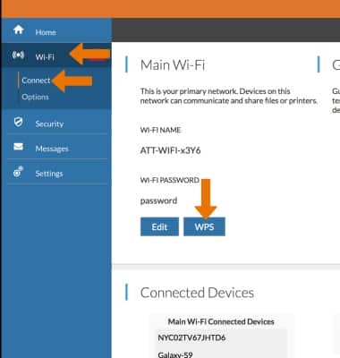
Task: Click the Connected Devices heading
Action: coord(197,293)
